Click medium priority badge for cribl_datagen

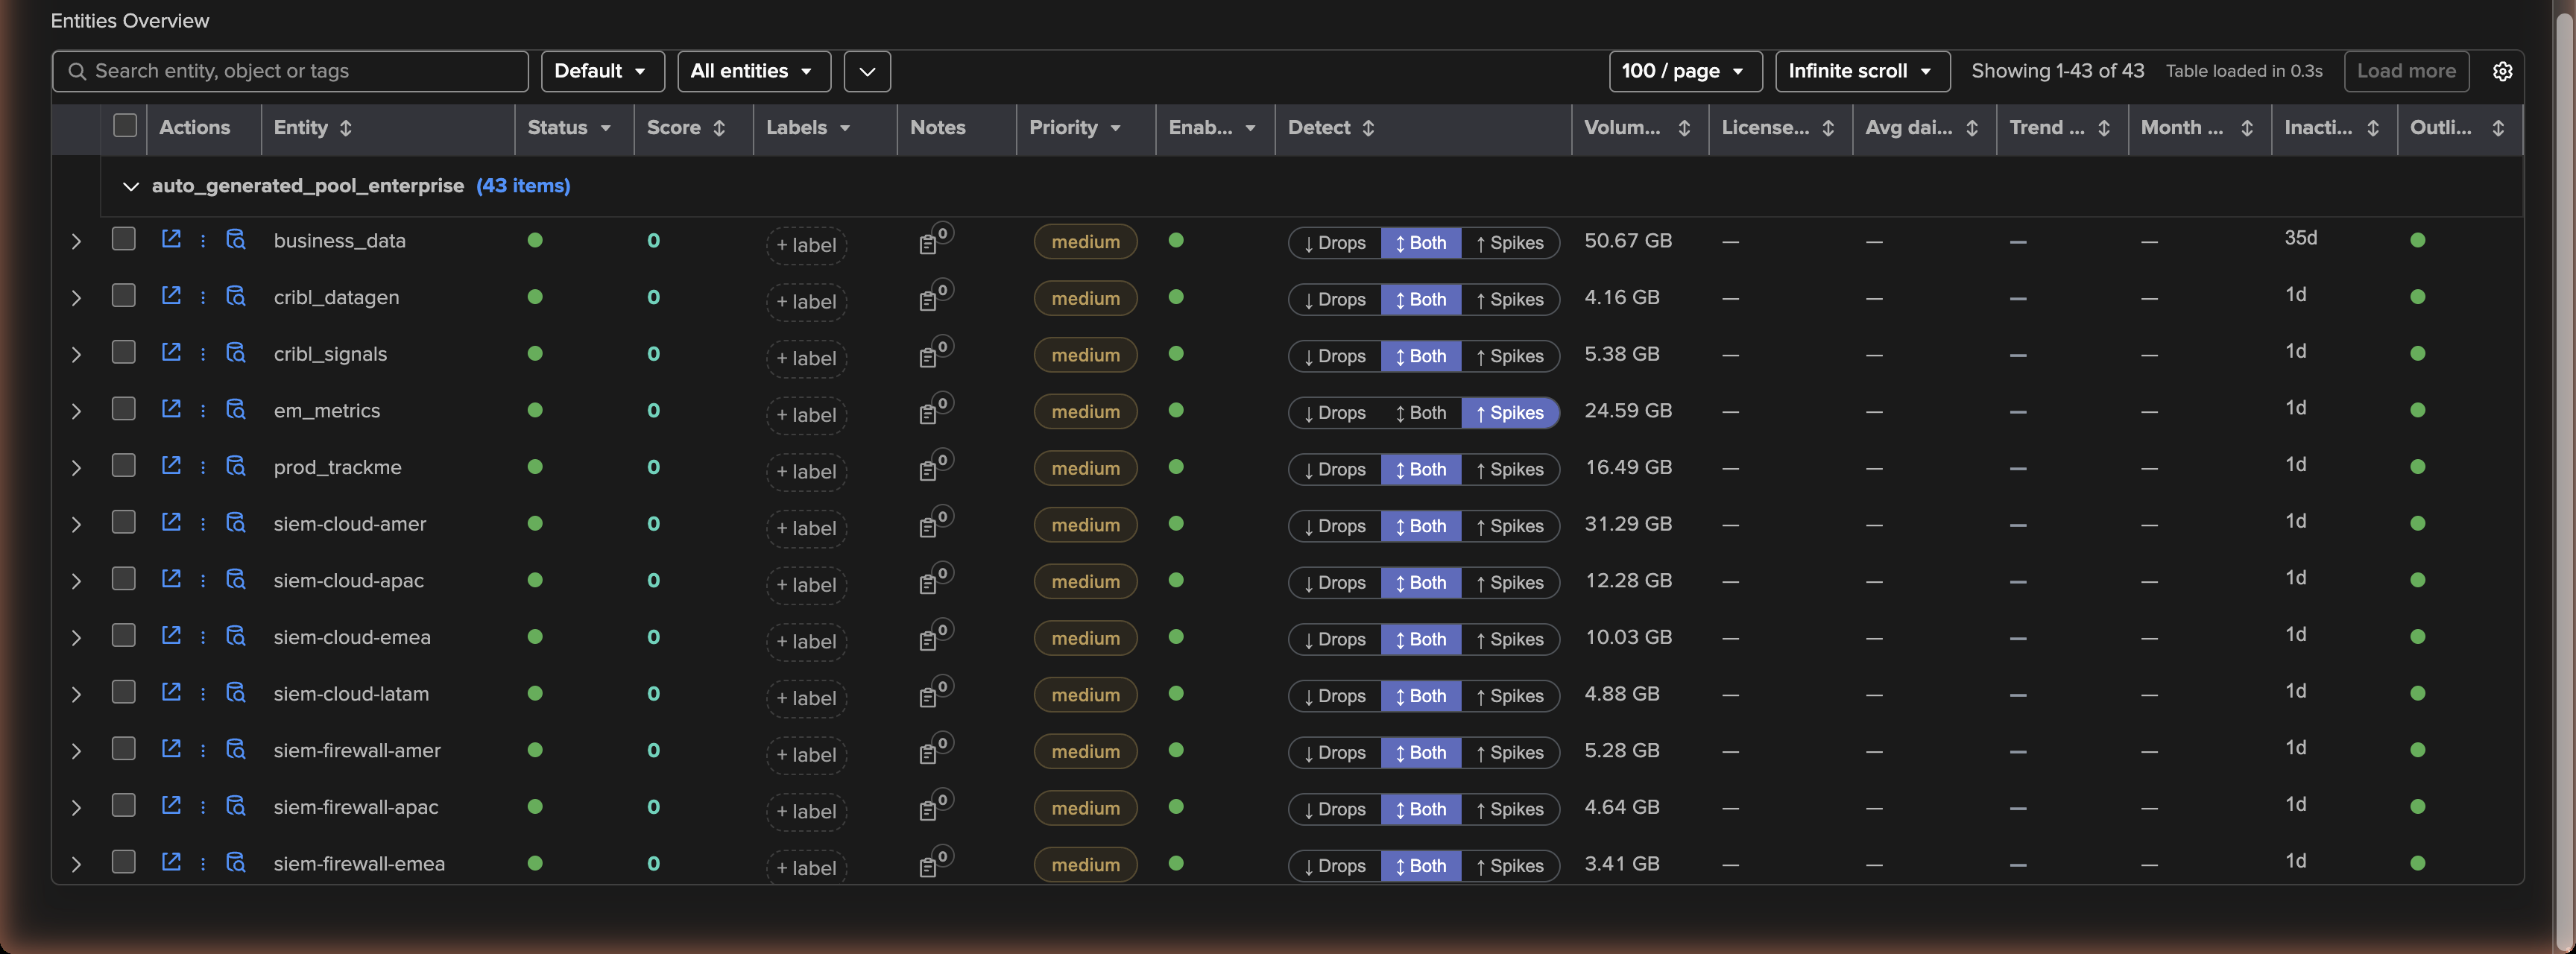pos(1085,298)
